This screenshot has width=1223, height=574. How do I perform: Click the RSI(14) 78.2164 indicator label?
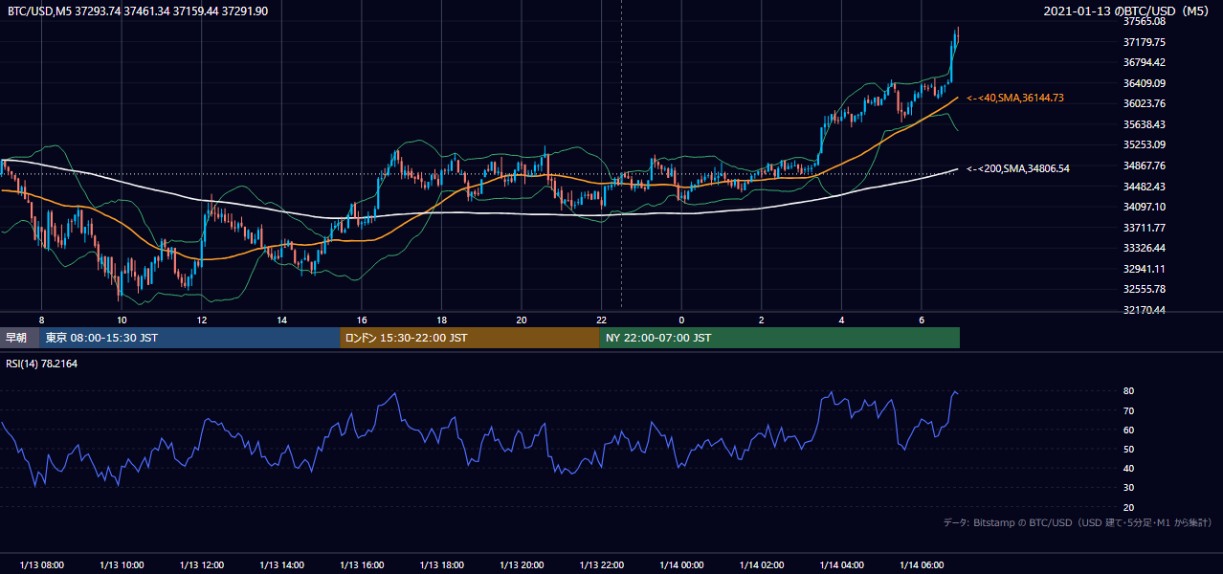point(42,364)
